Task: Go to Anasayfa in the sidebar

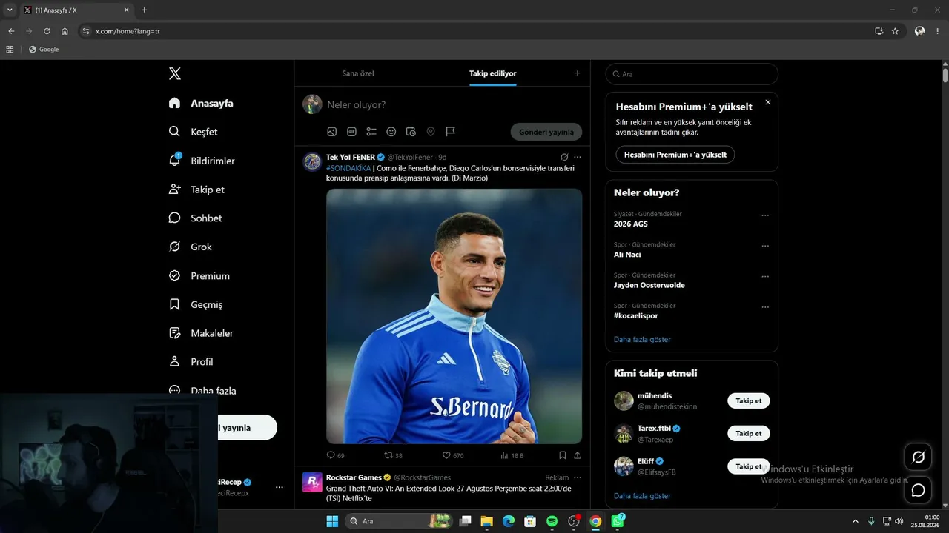Action: coord(201,103)
